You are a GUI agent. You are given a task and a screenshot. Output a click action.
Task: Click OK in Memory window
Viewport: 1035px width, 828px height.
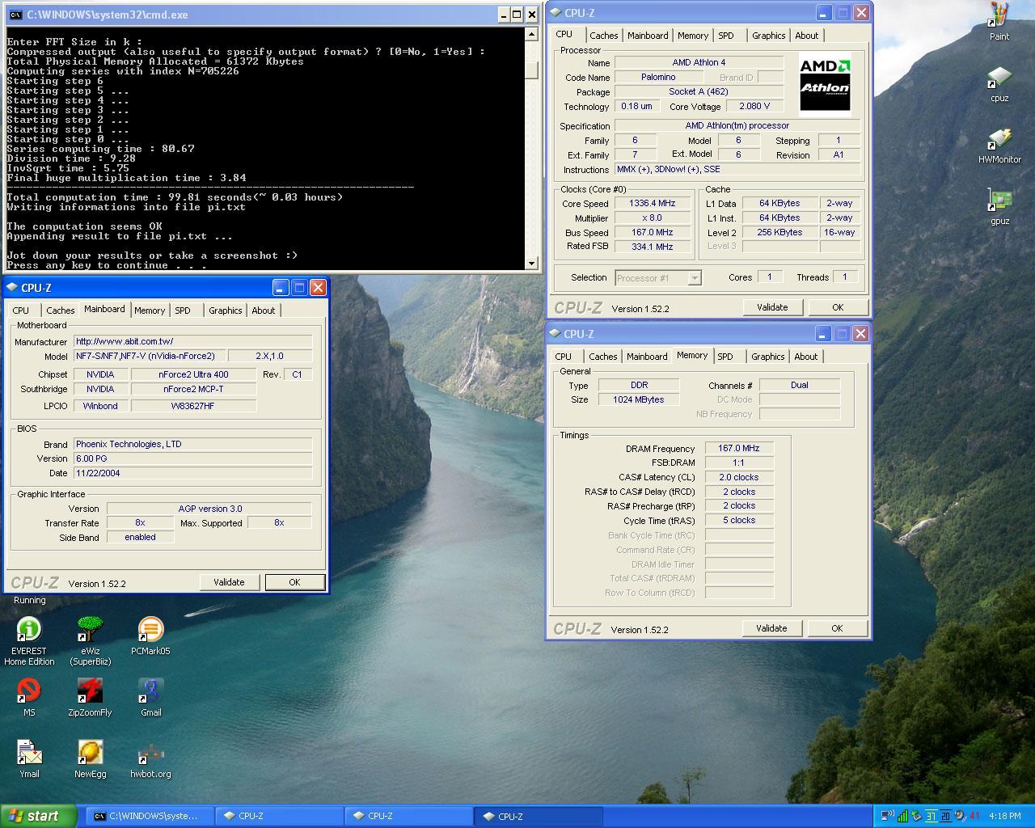[x=837, y=628]
